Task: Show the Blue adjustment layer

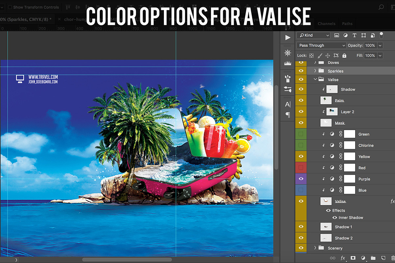Action: (301, 190)
